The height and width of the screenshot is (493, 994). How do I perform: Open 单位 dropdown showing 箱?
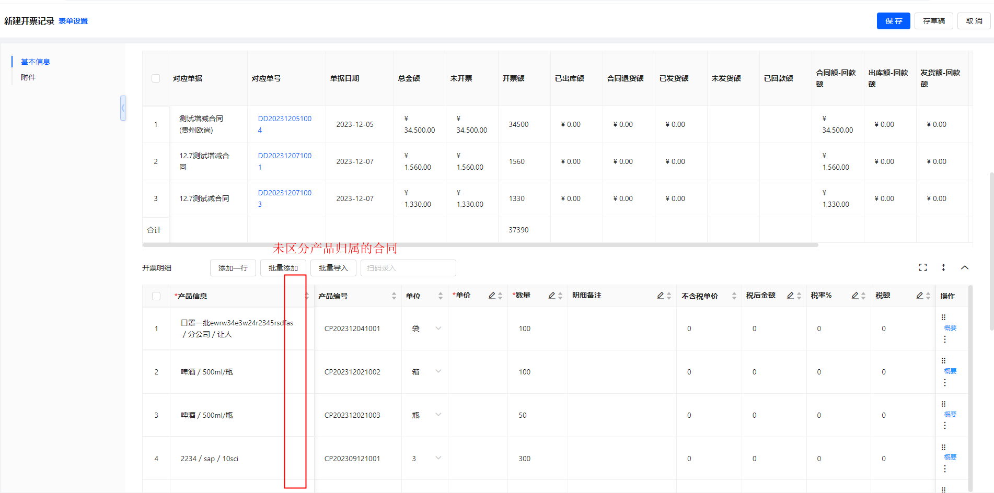click(x=438, y=371)
